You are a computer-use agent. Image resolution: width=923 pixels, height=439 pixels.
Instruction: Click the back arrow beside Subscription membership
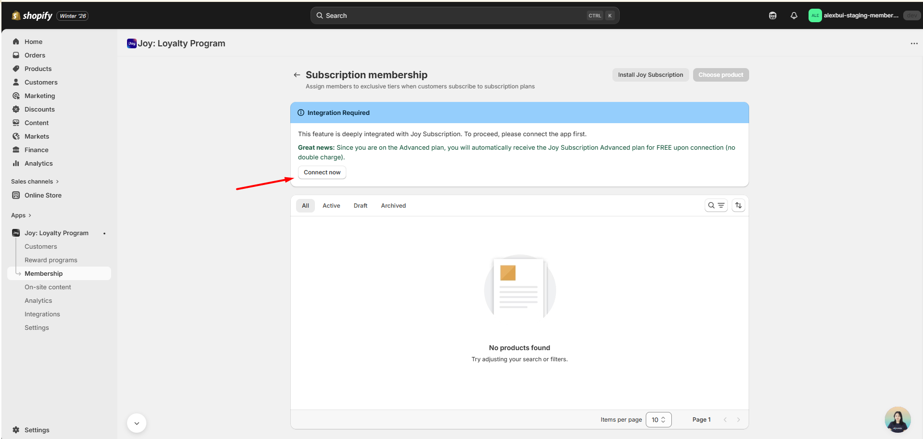point(297,75)
